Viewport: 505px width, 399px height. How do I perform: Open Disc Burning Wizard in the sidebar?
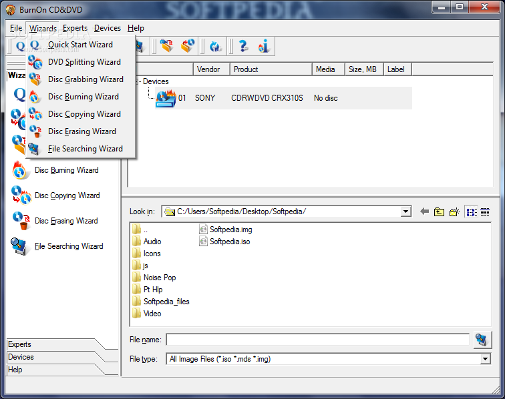click(55, 170)
